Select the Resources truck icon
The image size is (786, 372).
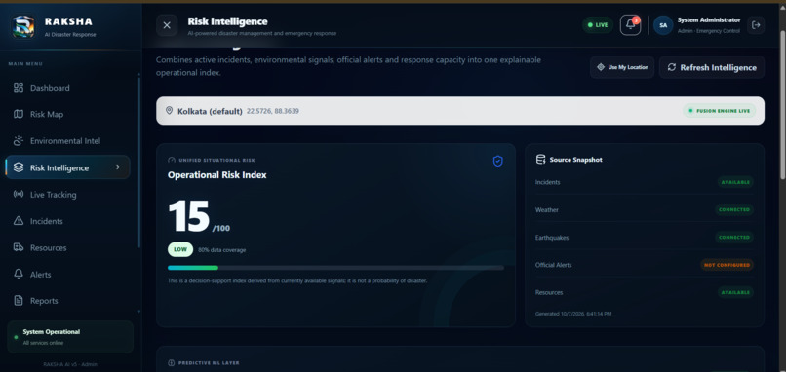(19, 247)
